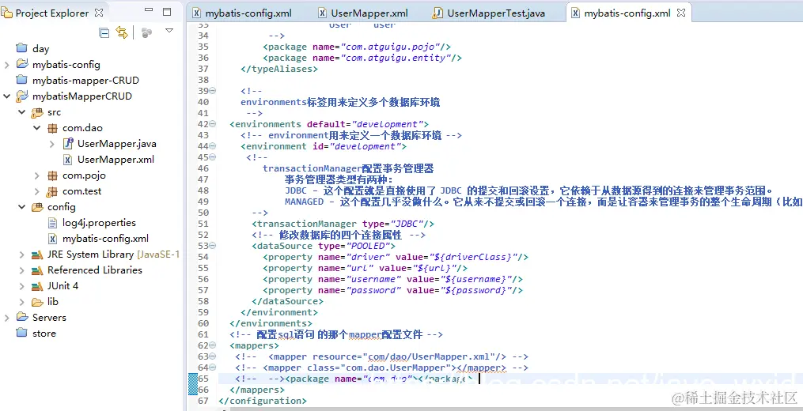
Task: Fold the comment at line 45
Action: coord(213,157)
